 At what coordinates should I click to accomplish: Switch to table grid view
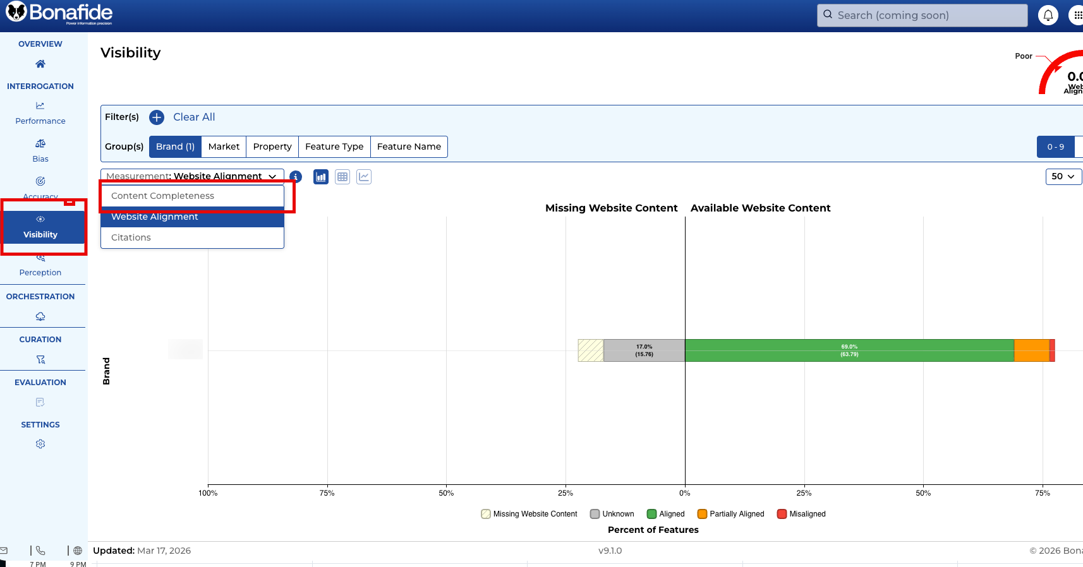[x=342, y=177]
